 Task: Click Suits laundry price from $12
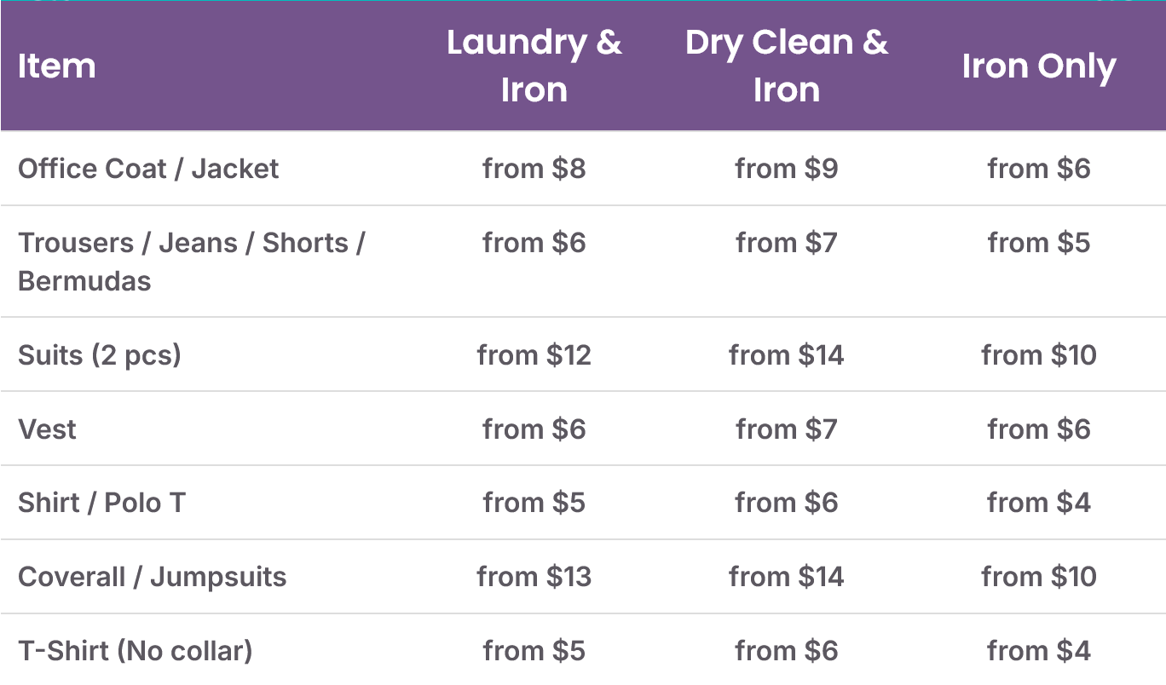point(534,354)
